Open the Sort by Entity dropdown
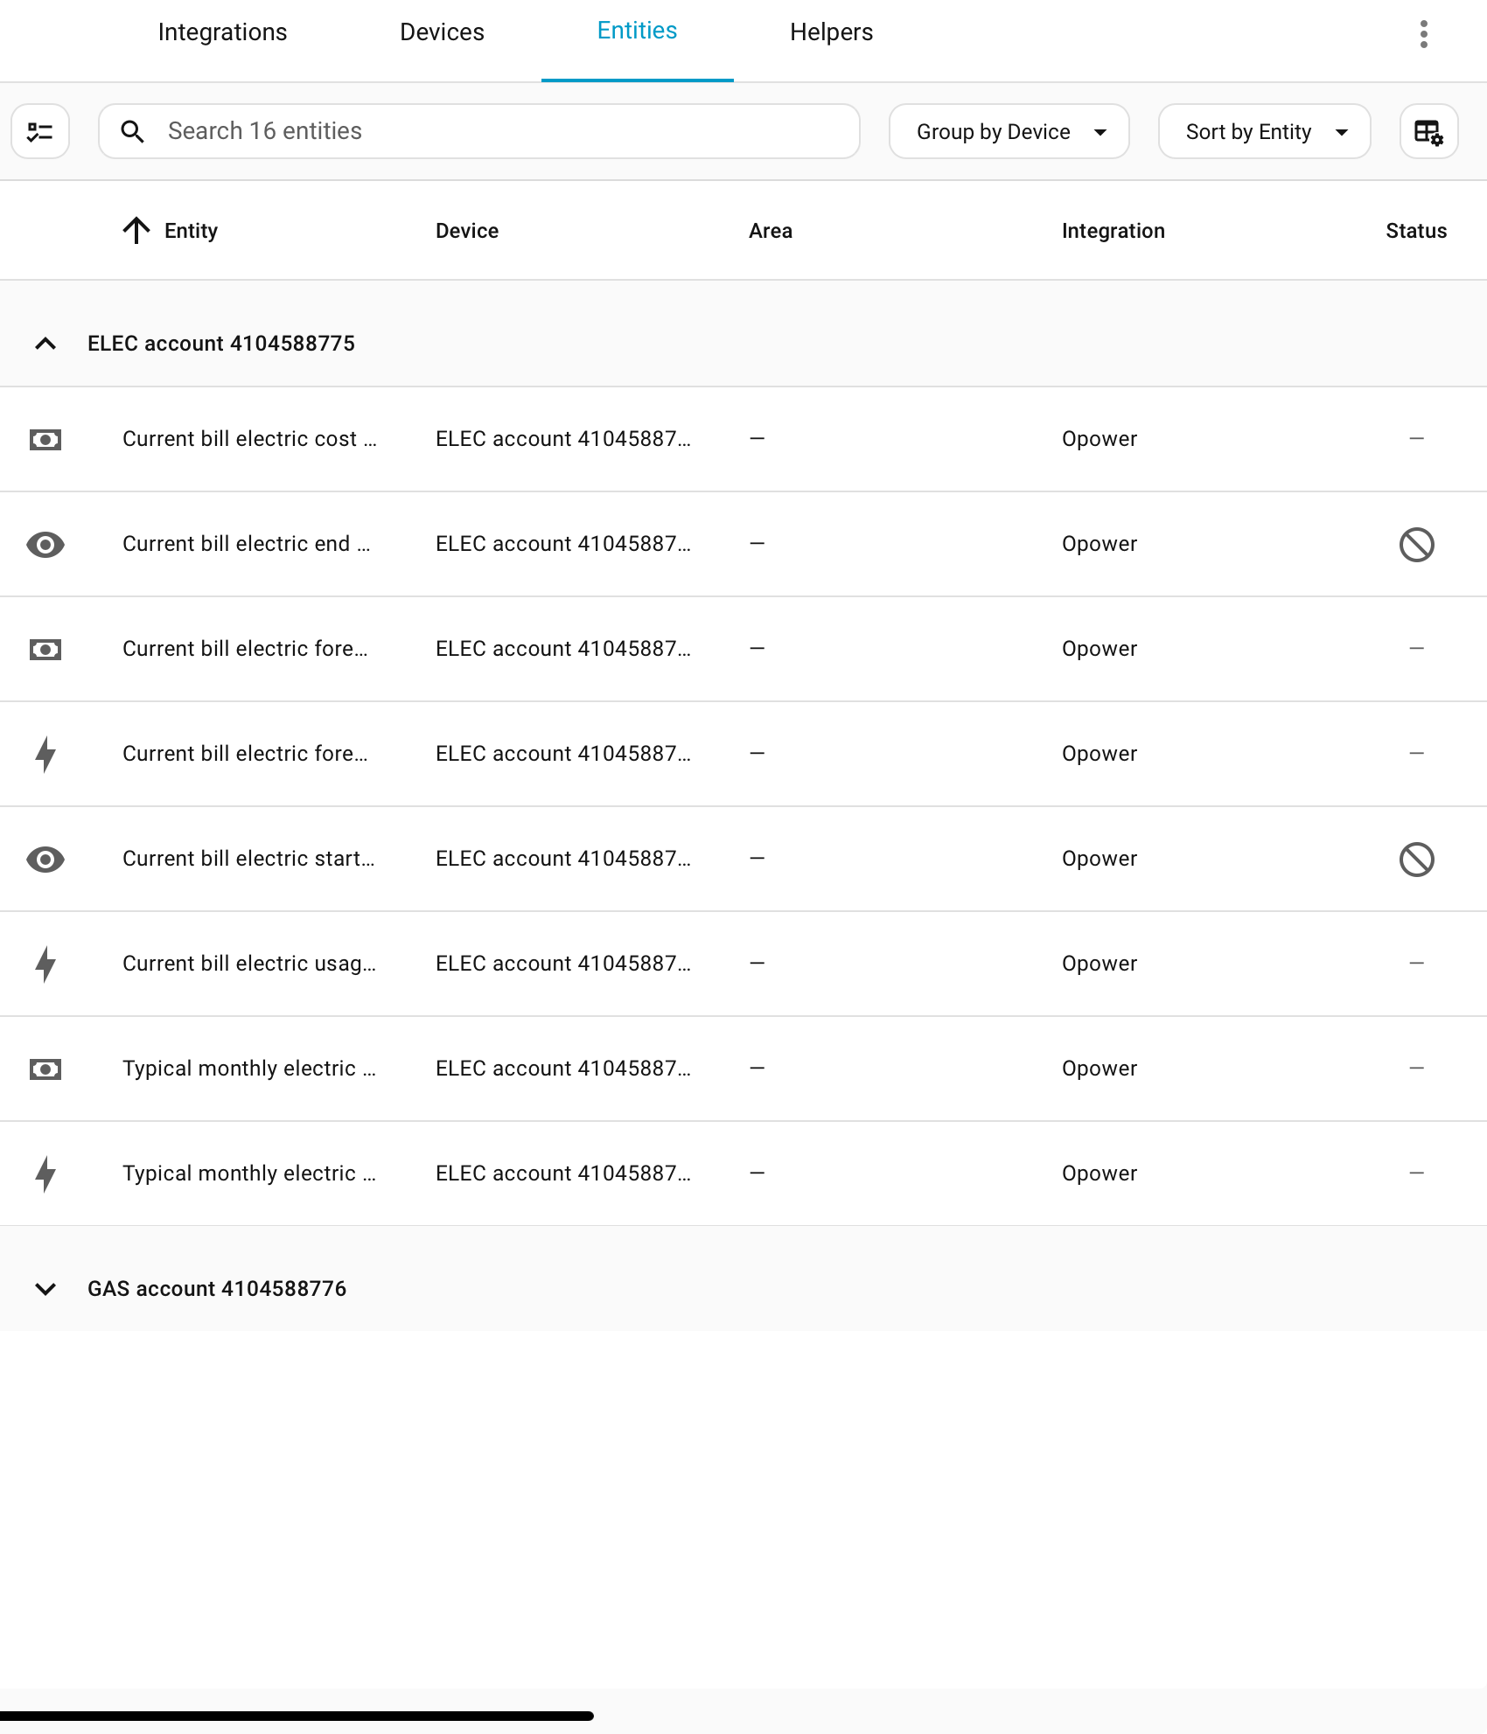The image size is (1487, 1734). [x=1264, y=131]
